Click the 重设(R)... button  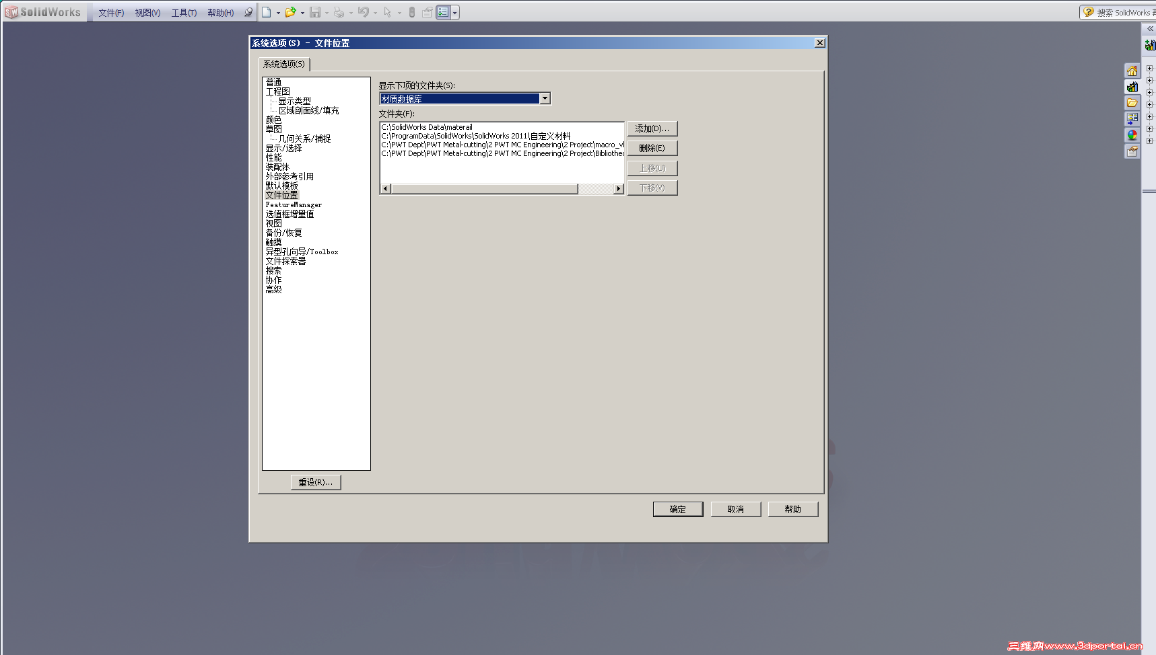[316, 482]
